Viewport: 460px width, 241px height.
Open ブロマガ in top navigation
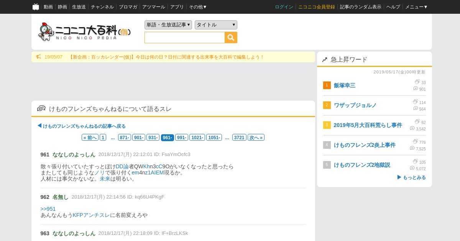(x=128, y=7)
